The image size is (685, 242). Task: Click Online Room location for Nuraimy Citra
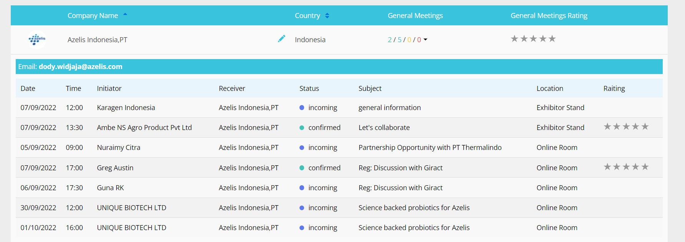[x=557, y=148]
